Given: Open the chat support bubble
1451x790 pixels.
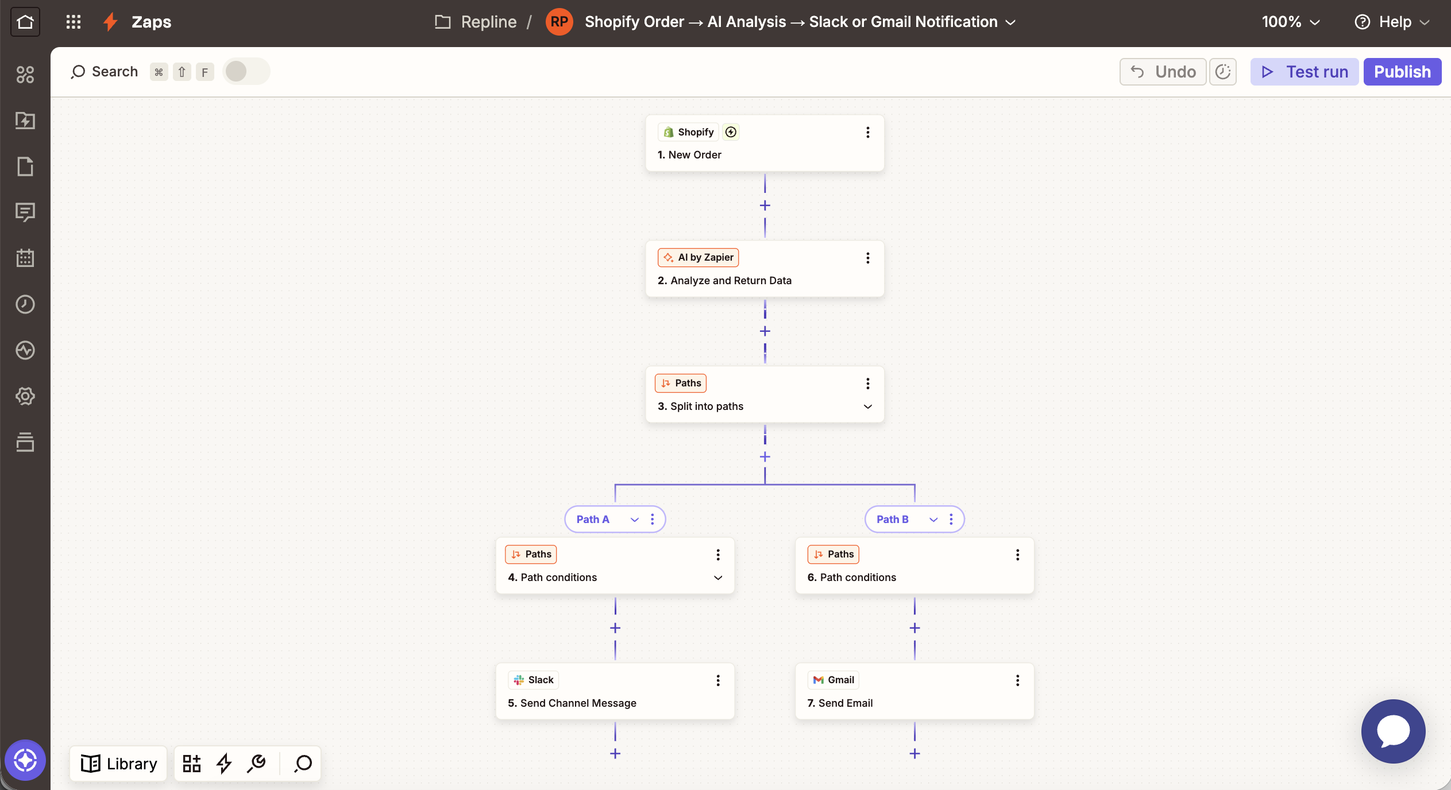Looking at the screenshot, I should (1394, 731).
